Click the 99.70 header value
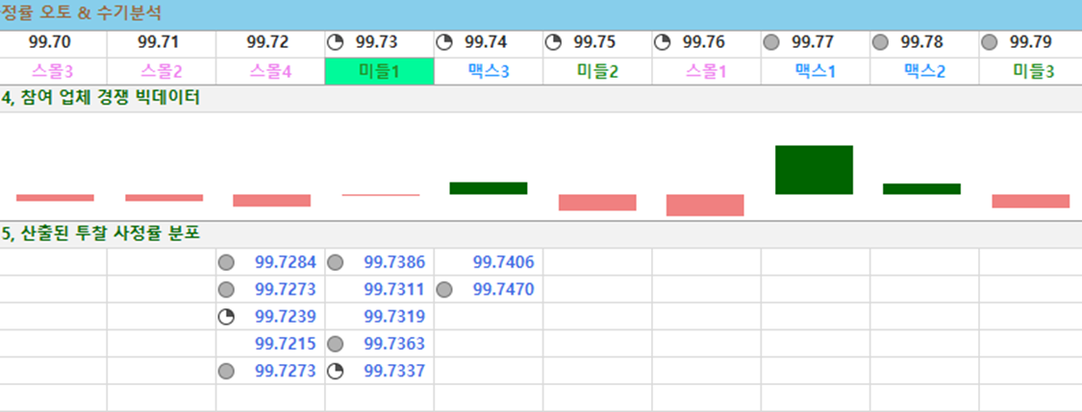Image resolution: width=1082 pixels, height=412 pixels. pyautogui.click(x=50, y=42)
